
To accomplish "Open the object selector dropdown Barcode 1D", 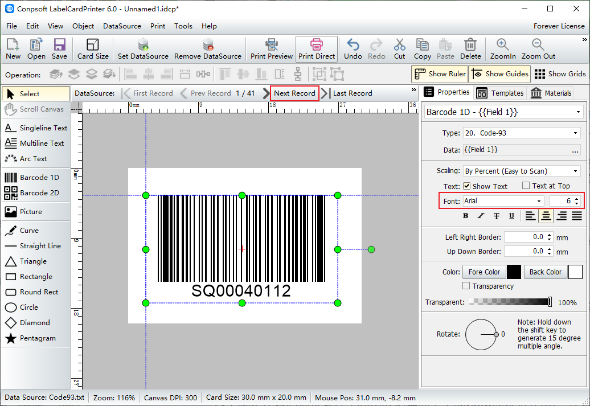I will click(505, 112).
